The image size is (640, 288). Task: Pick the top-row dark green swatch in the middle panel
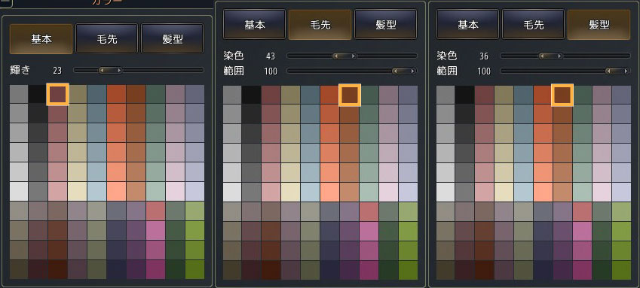coord(369,95)
